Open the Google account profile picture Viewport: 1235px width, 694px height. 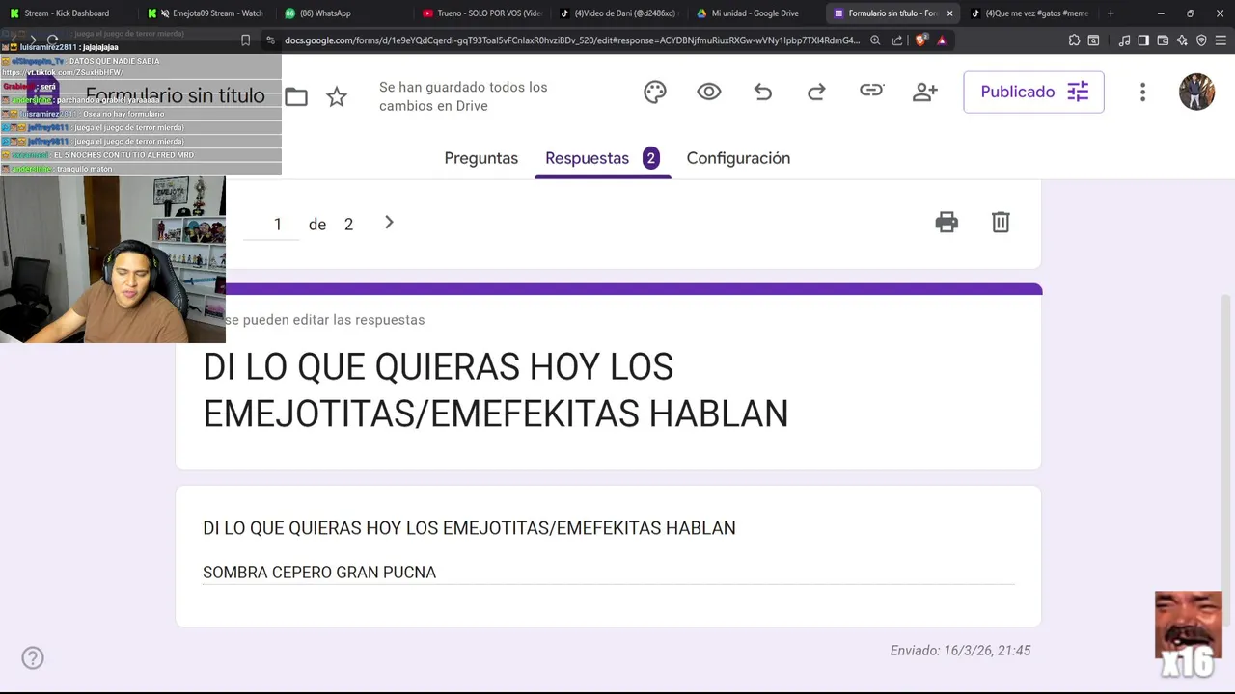pyautogui.click(x=1196, y=92)
